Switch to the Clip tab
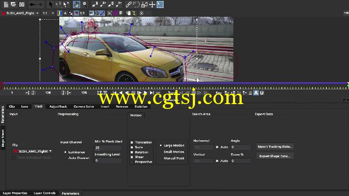The height and width of the screenshot is (196, 349). (x=12, y=106)
